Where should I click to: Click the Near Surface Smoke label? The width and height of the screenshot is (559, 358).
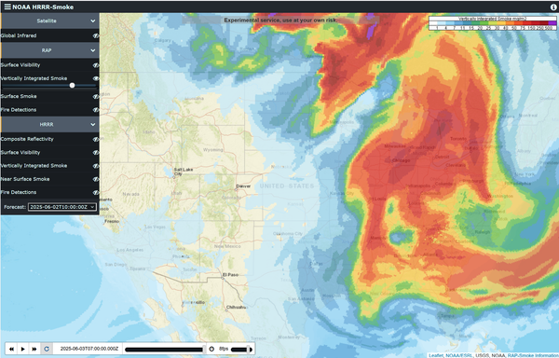[25, 179]
